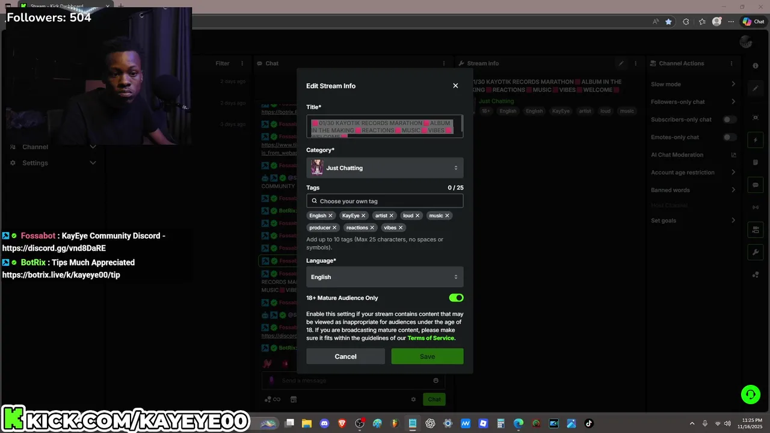
Task: Click the stream Title text field
Action: click(x=385, y=127)
